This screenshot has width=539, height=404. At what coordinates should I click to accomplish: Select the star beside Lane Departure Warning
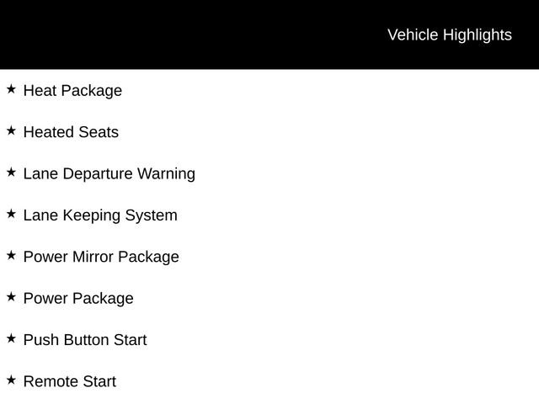pos(11,172)
